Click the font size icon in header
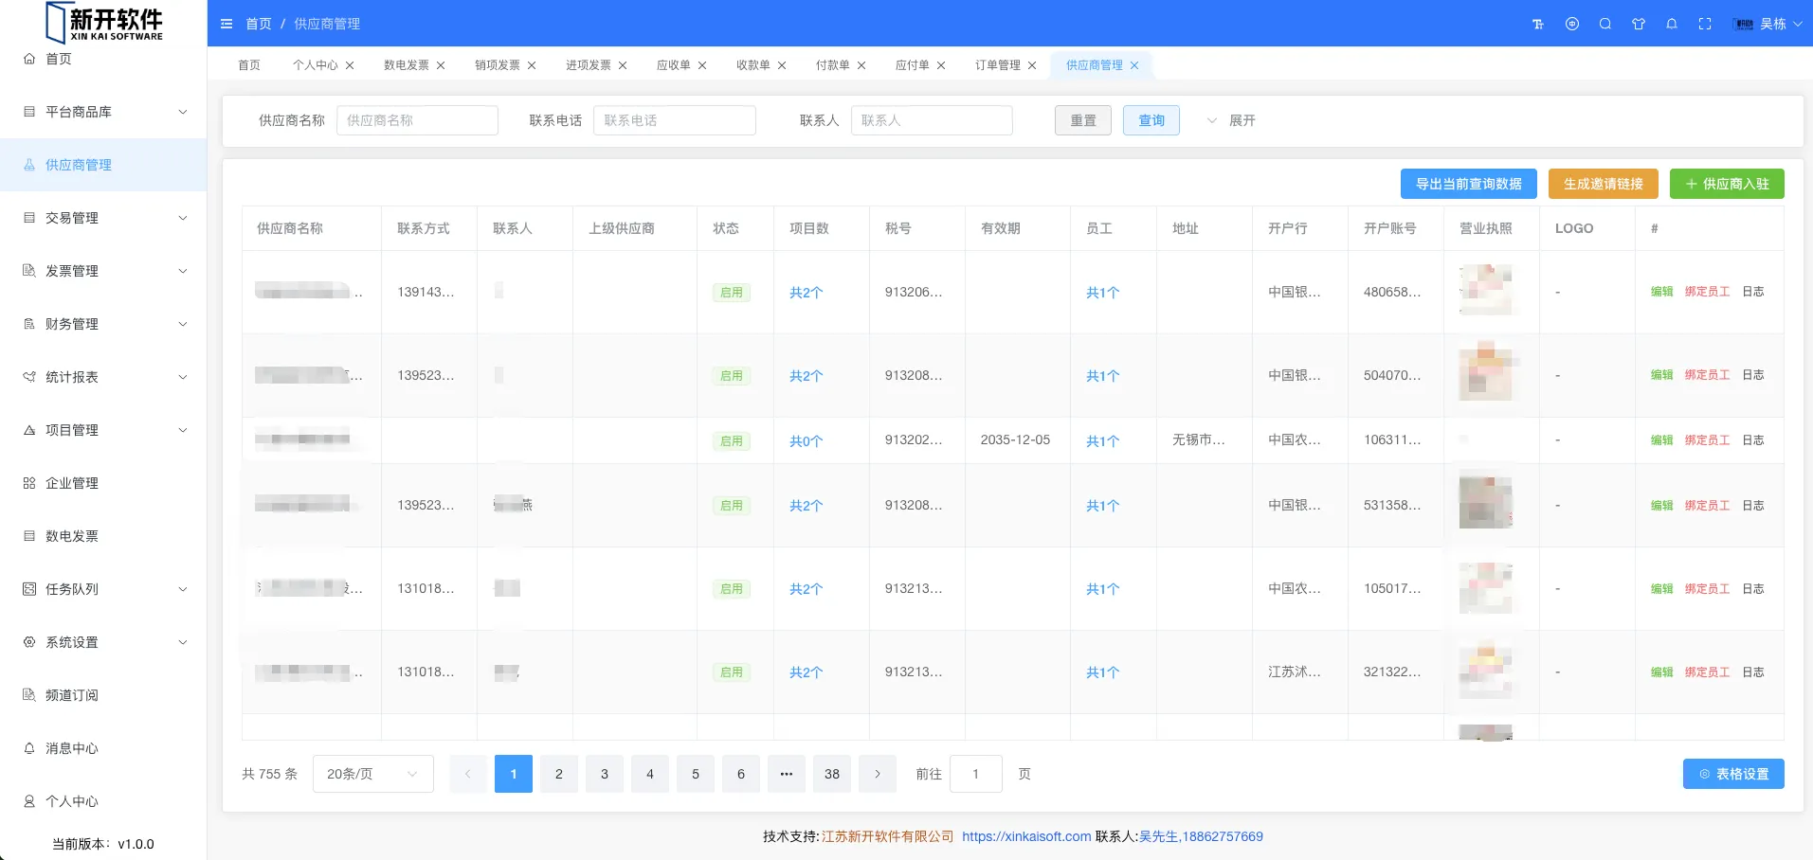This screenshot has width=1813, height=860. pyautogui.click(x=1538, y=24)
